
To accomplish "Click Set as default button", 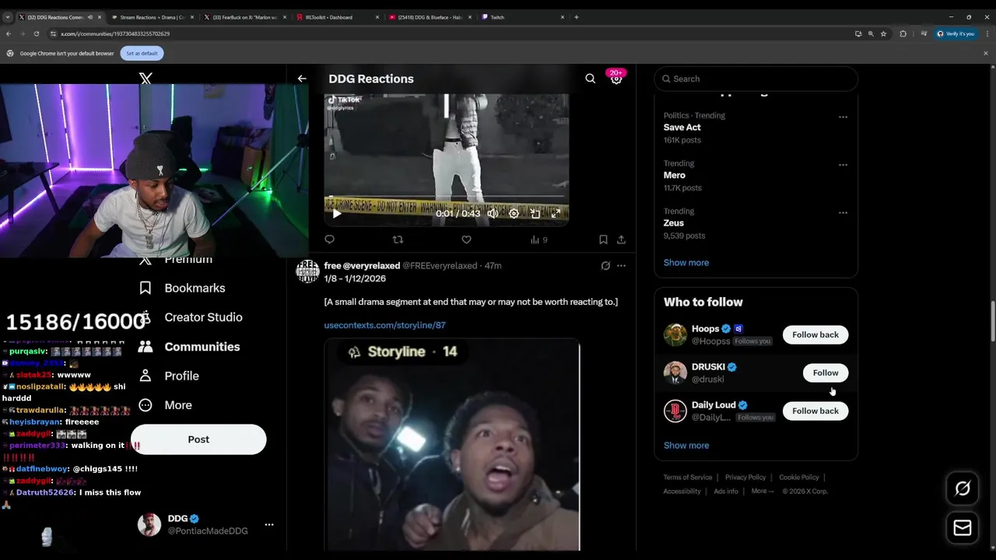I will click(142, 53).
